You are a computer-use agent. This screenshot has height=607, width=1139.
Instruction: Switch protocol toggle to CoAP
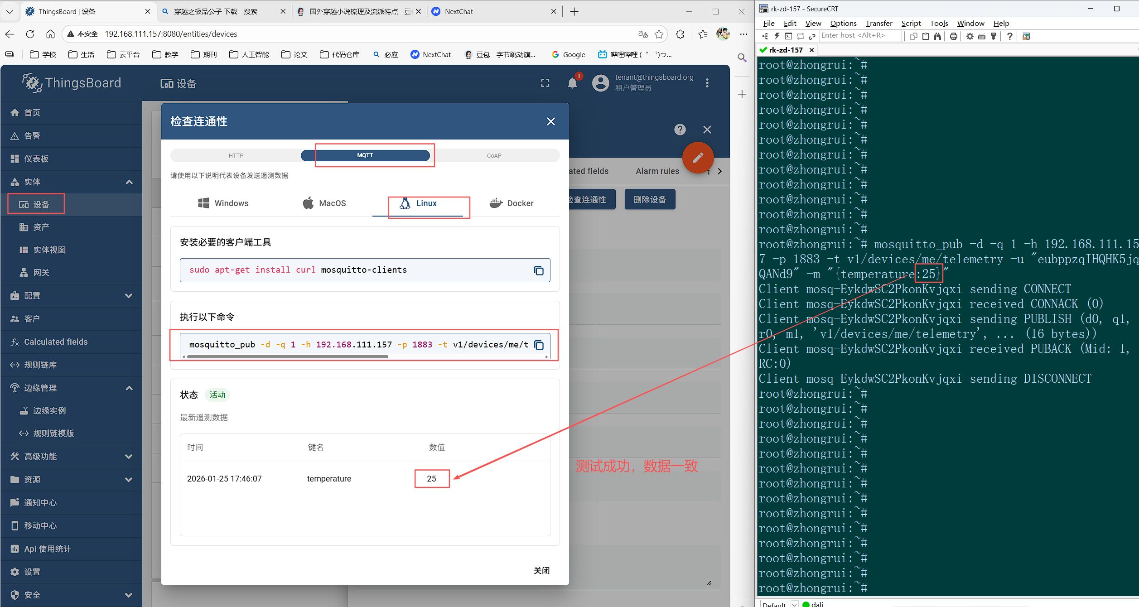[494, 155]
